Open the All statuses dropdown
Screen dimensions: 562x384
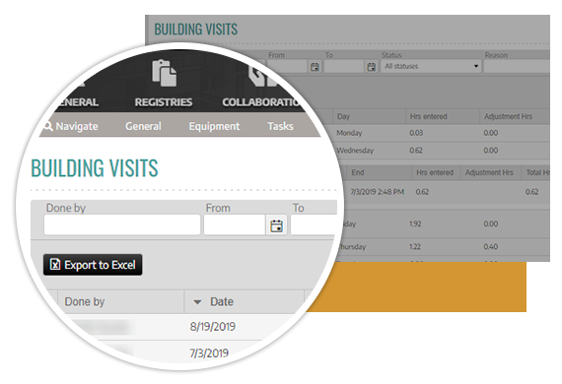pos(431,67)
